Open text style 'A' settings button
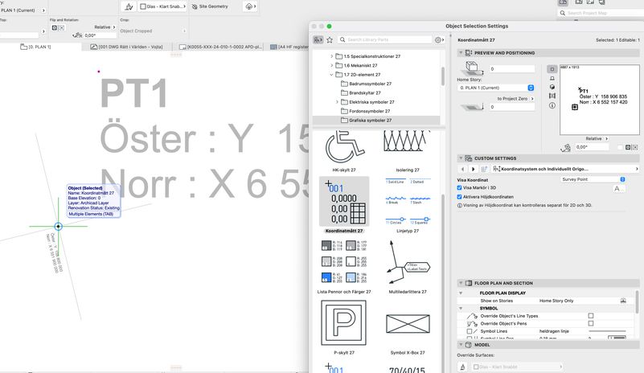This screenshot has width=644, height=373. [617, 189]
